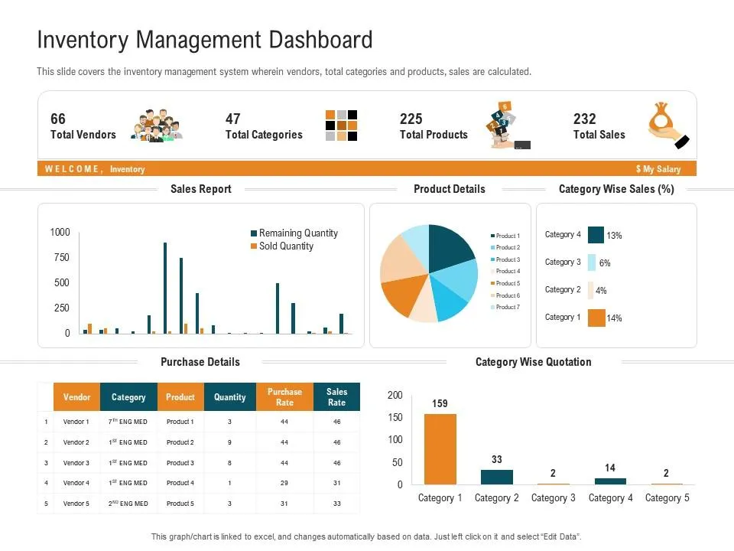This screenshot has height=551, width=734.
Task: Click the Category column header in table
Action: 128,397
